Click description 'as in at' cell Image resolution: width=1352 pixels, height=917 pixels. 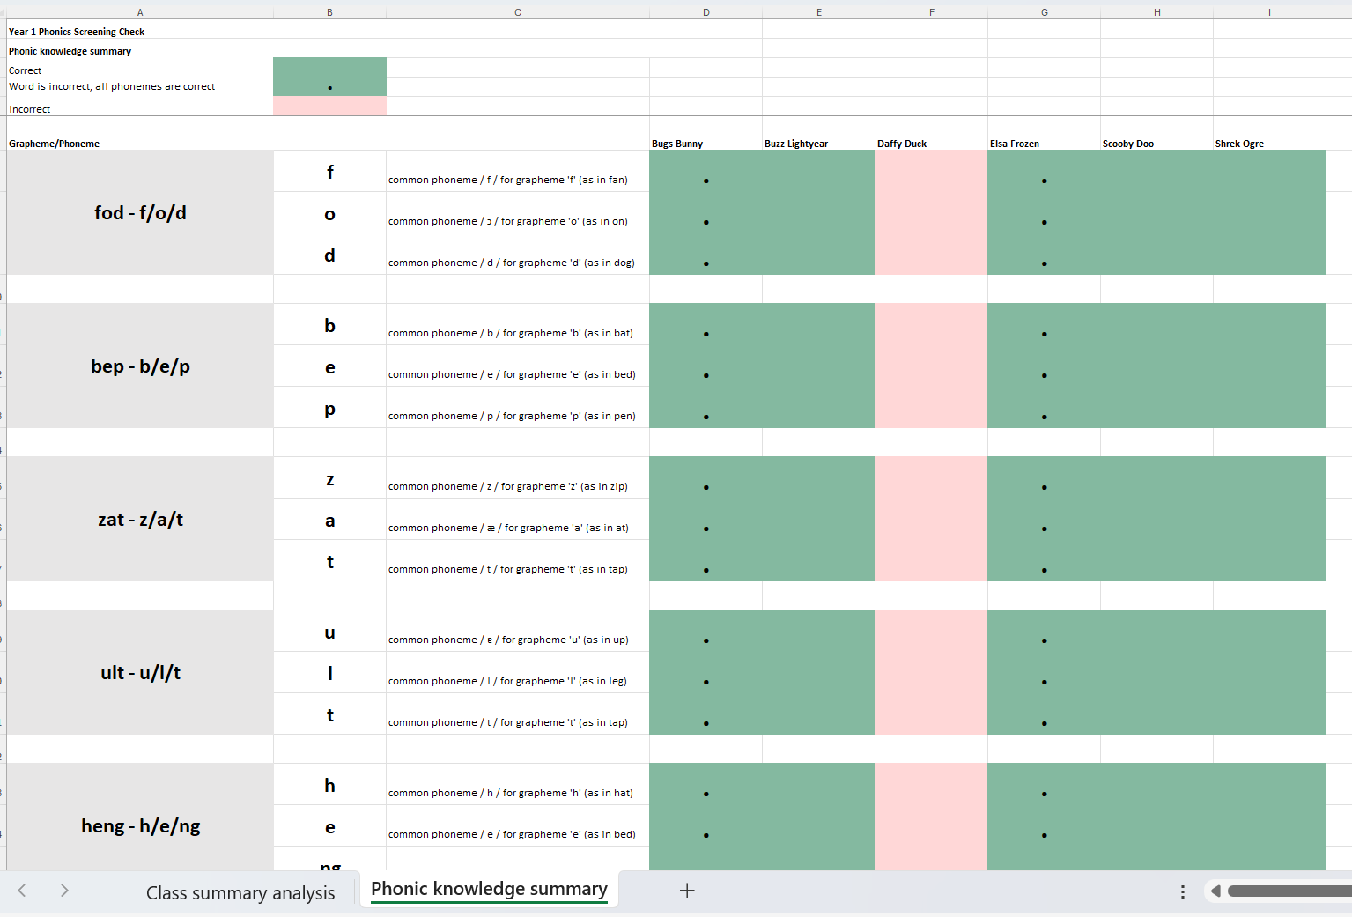click(x=518, y=519)
